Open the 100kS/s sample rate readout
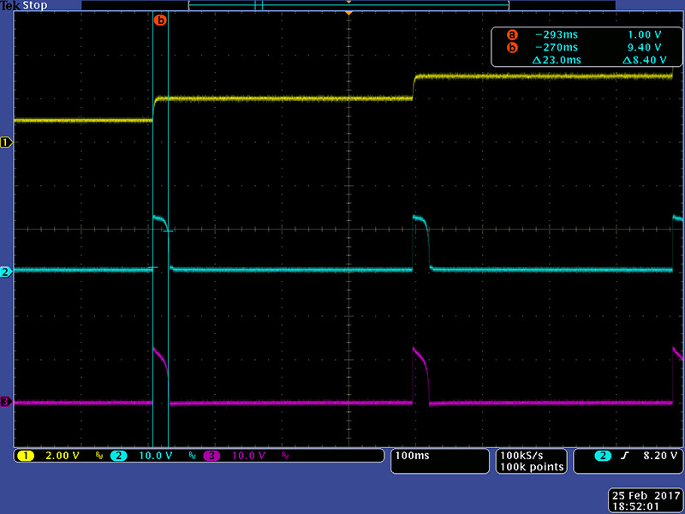The height and width of the screenshot is (514, 685). 531,455
